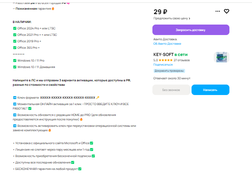Click the blue arrow icon beside "Ключ формата"
This screenshot has height=182, width=252.
[x=15, y=97]
